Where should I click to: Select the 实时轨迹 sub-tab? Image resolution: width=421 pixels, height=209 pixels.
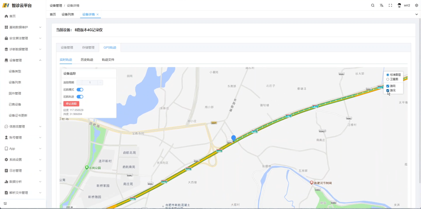coord(66,60)
